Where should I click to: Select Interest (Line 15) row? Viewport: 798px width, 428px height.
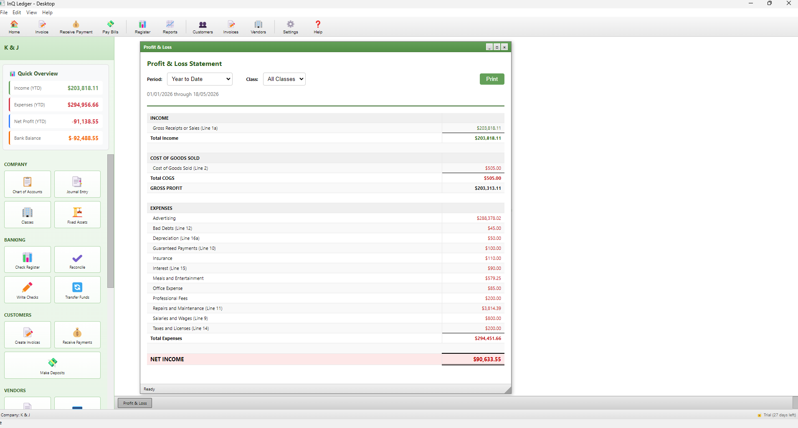coord(326,268)
